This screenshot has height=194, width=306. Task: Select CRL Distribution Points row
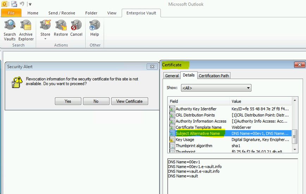click(230, 115)
